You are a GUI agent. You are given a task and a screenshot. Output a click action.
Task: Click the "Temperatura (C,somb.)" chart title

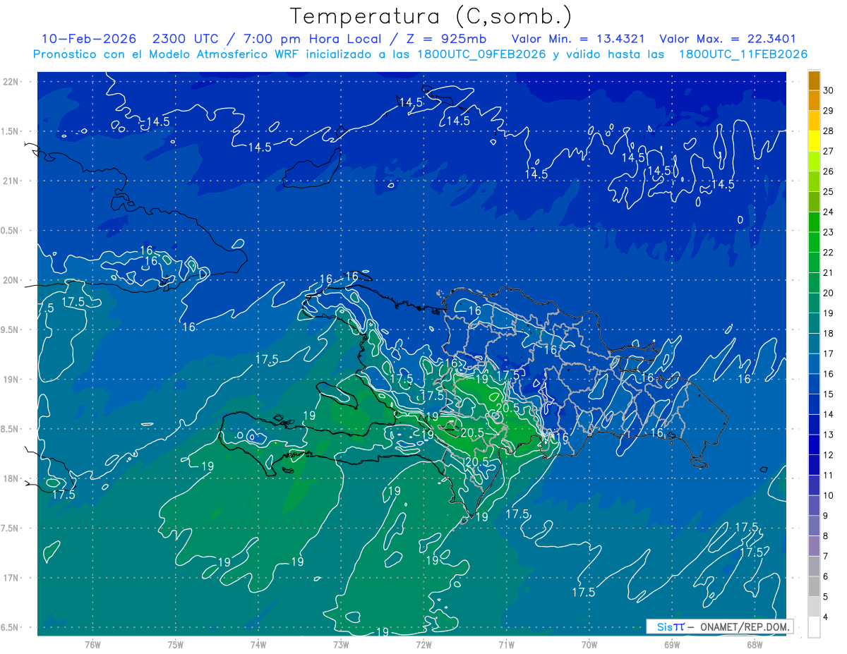tap(431, 16)
